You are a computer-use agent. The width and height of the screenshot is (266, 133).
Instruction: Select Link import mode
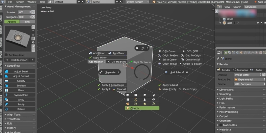pyautogui.click(x=27, y=22)
